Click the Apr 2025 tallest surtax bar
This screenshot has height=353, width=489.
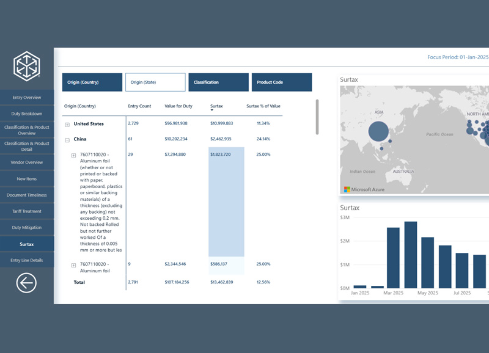tap(410, 254)
